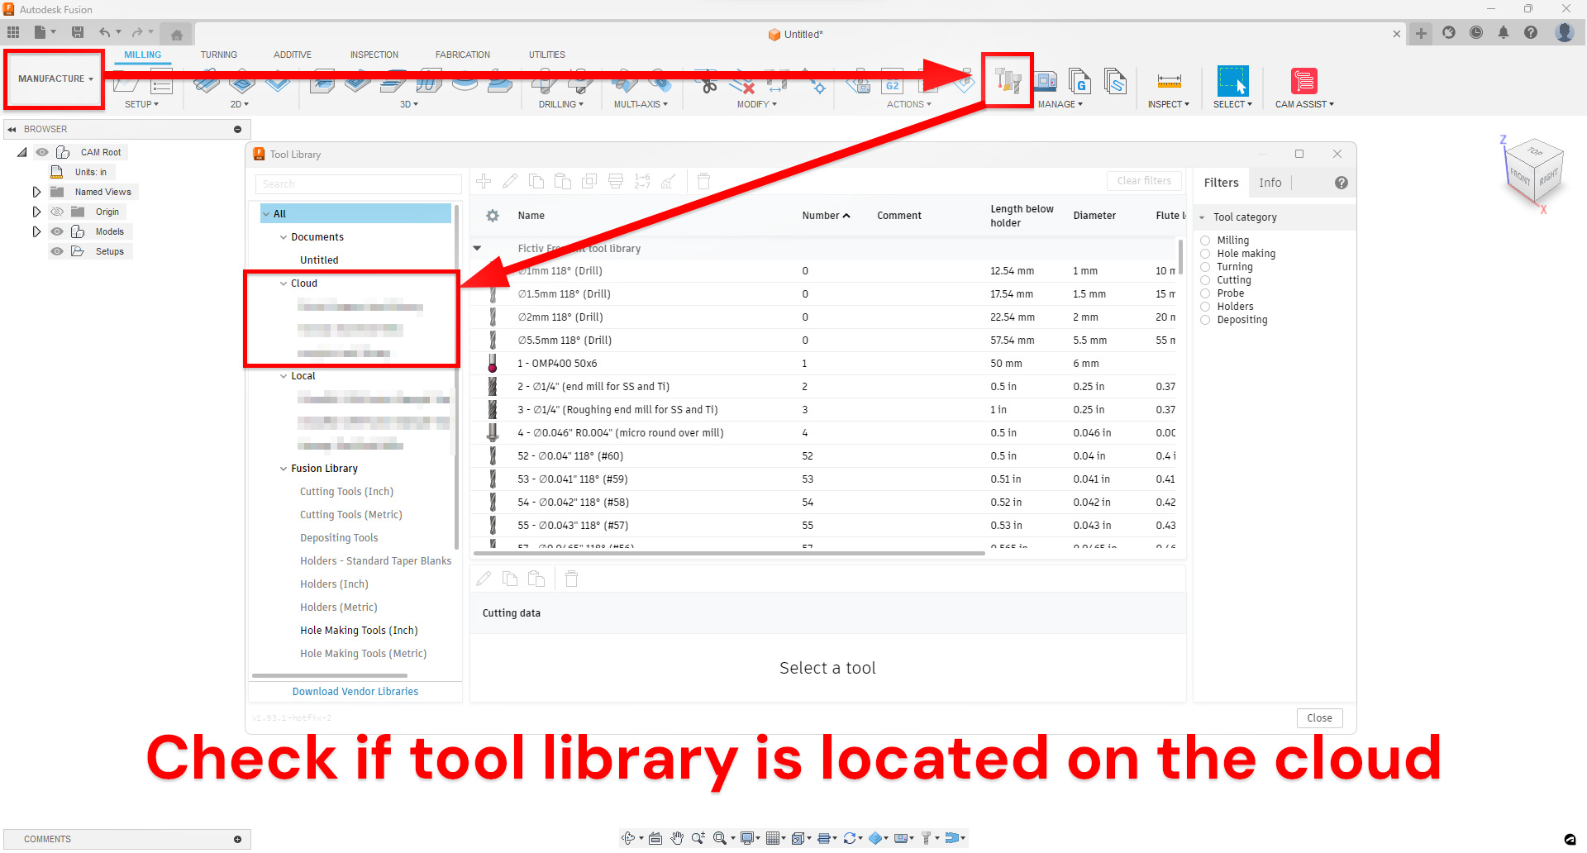The height and width of the screenshot is (853, 1587).
Task: Click Download Vendor Libraries link
Action: [355, 692]
